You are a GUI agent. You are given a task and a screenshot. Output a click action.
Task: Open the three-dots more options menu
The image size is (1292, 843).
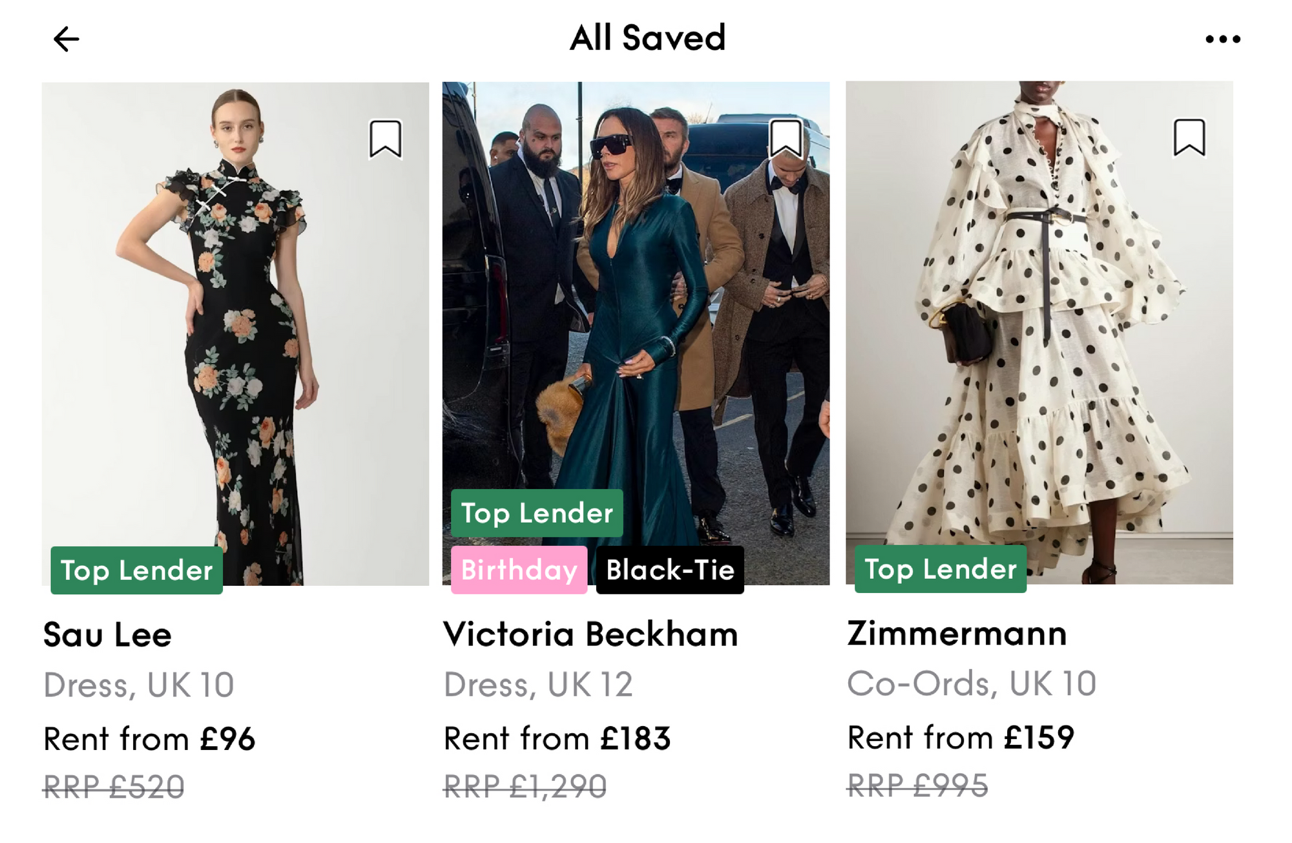click(x=1223, y=39)
